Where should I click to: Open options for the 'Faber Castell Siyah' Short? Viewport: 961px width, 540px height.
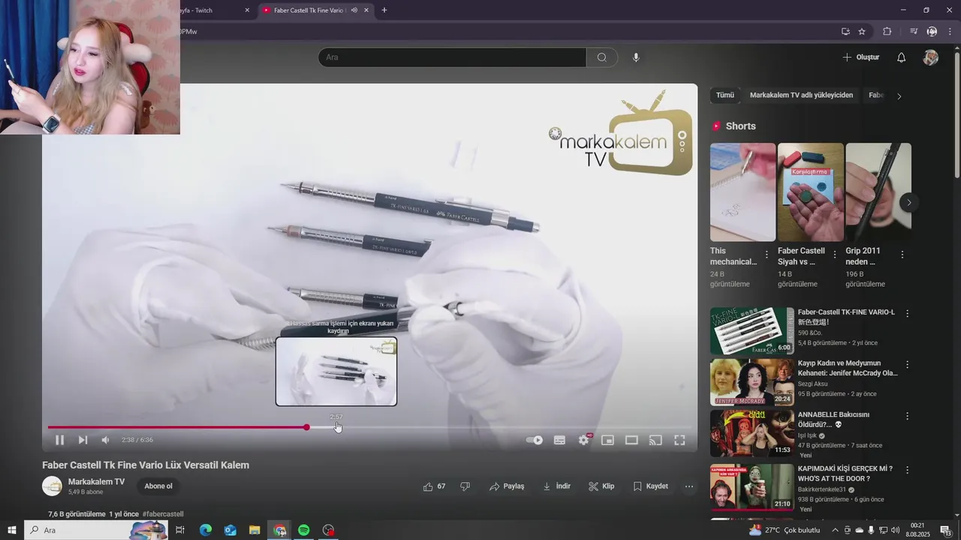pyautogui.click(x=834, y=255)
